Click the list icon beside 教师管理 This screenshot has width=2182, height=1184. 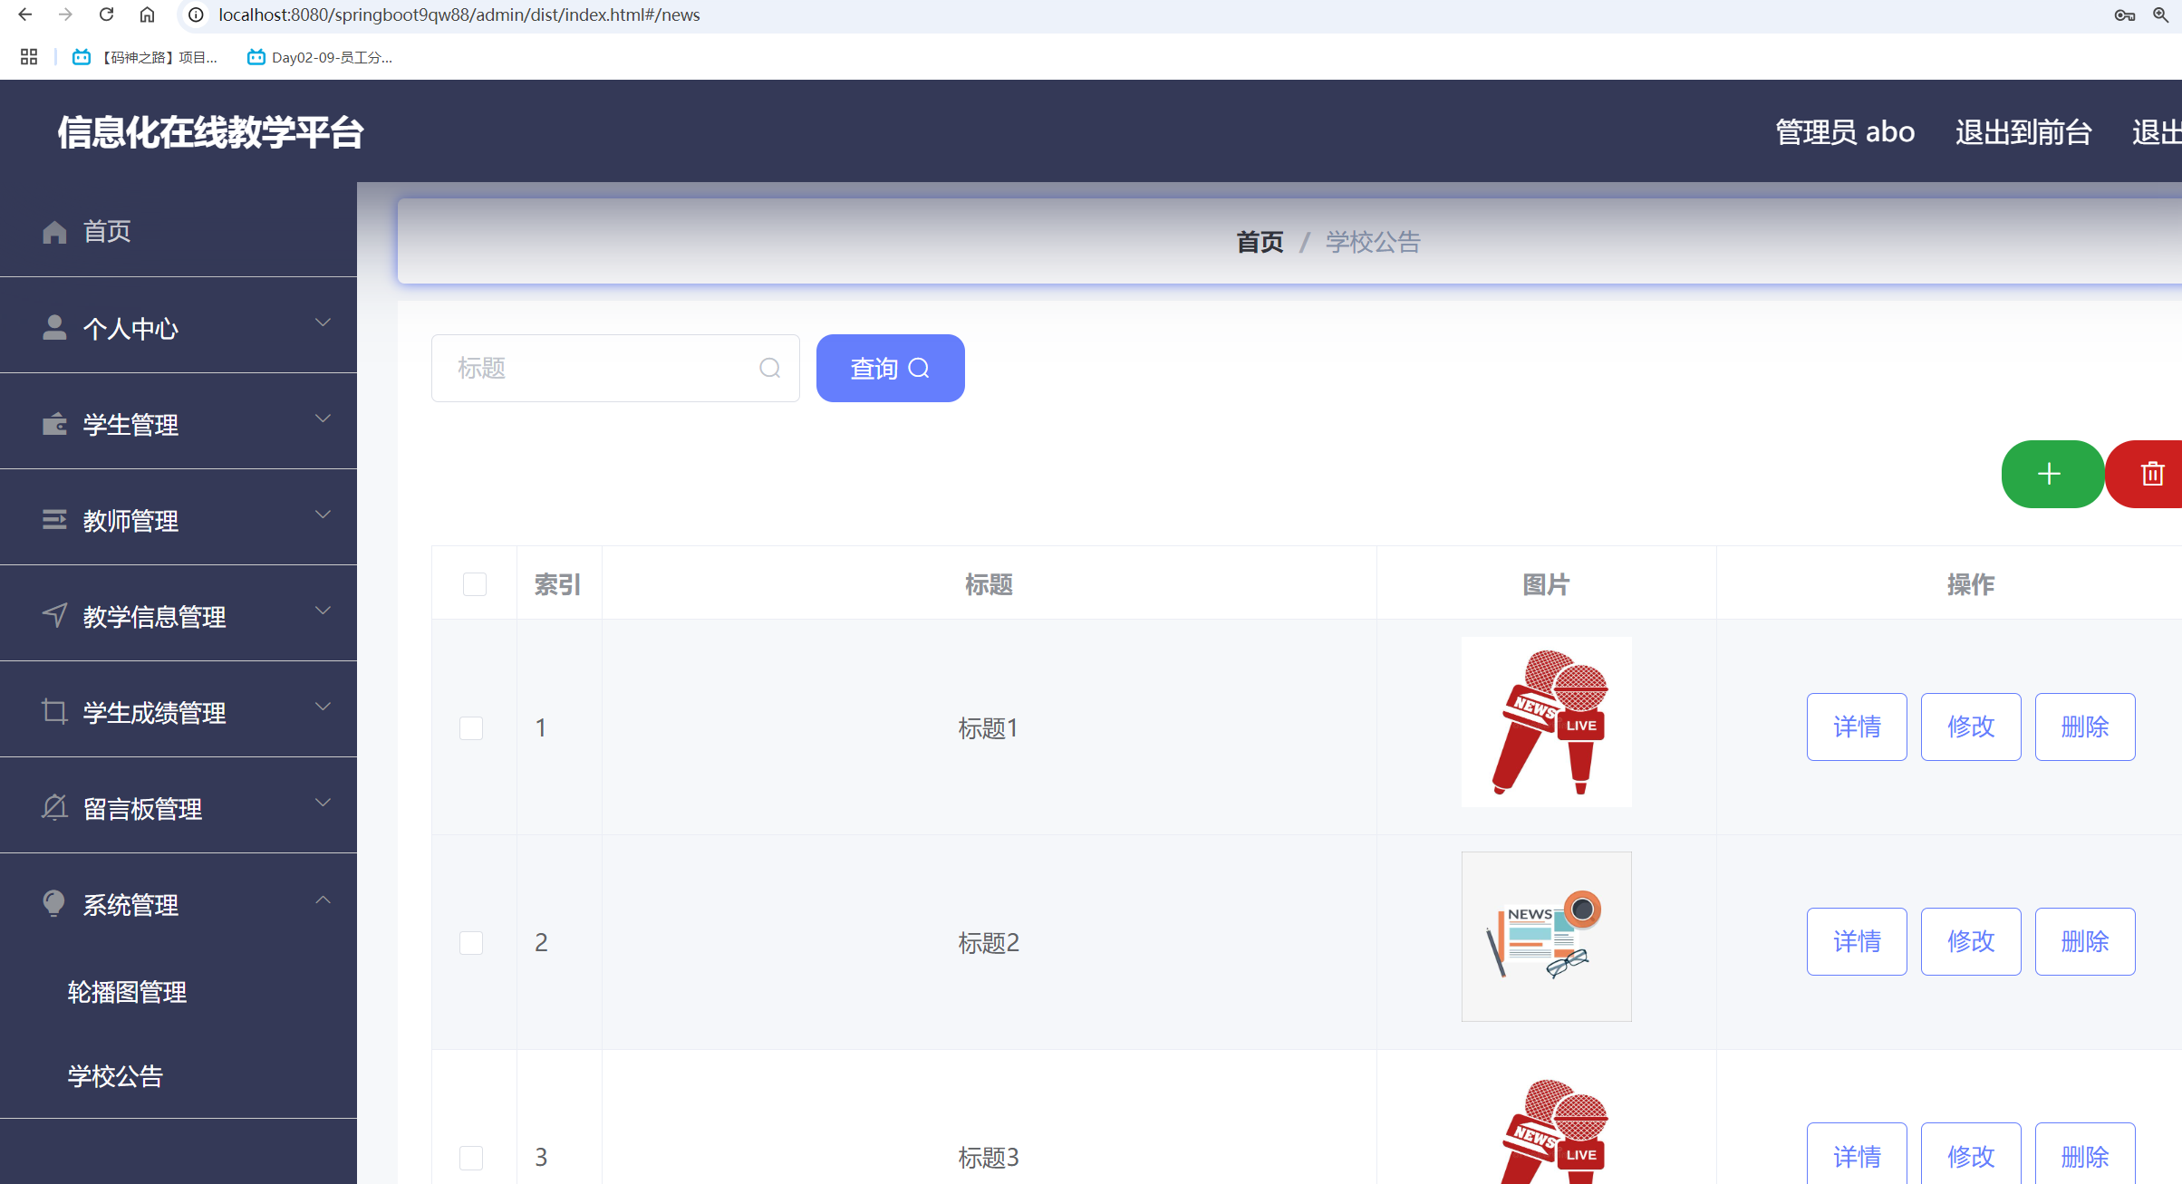tap(53, 519)
